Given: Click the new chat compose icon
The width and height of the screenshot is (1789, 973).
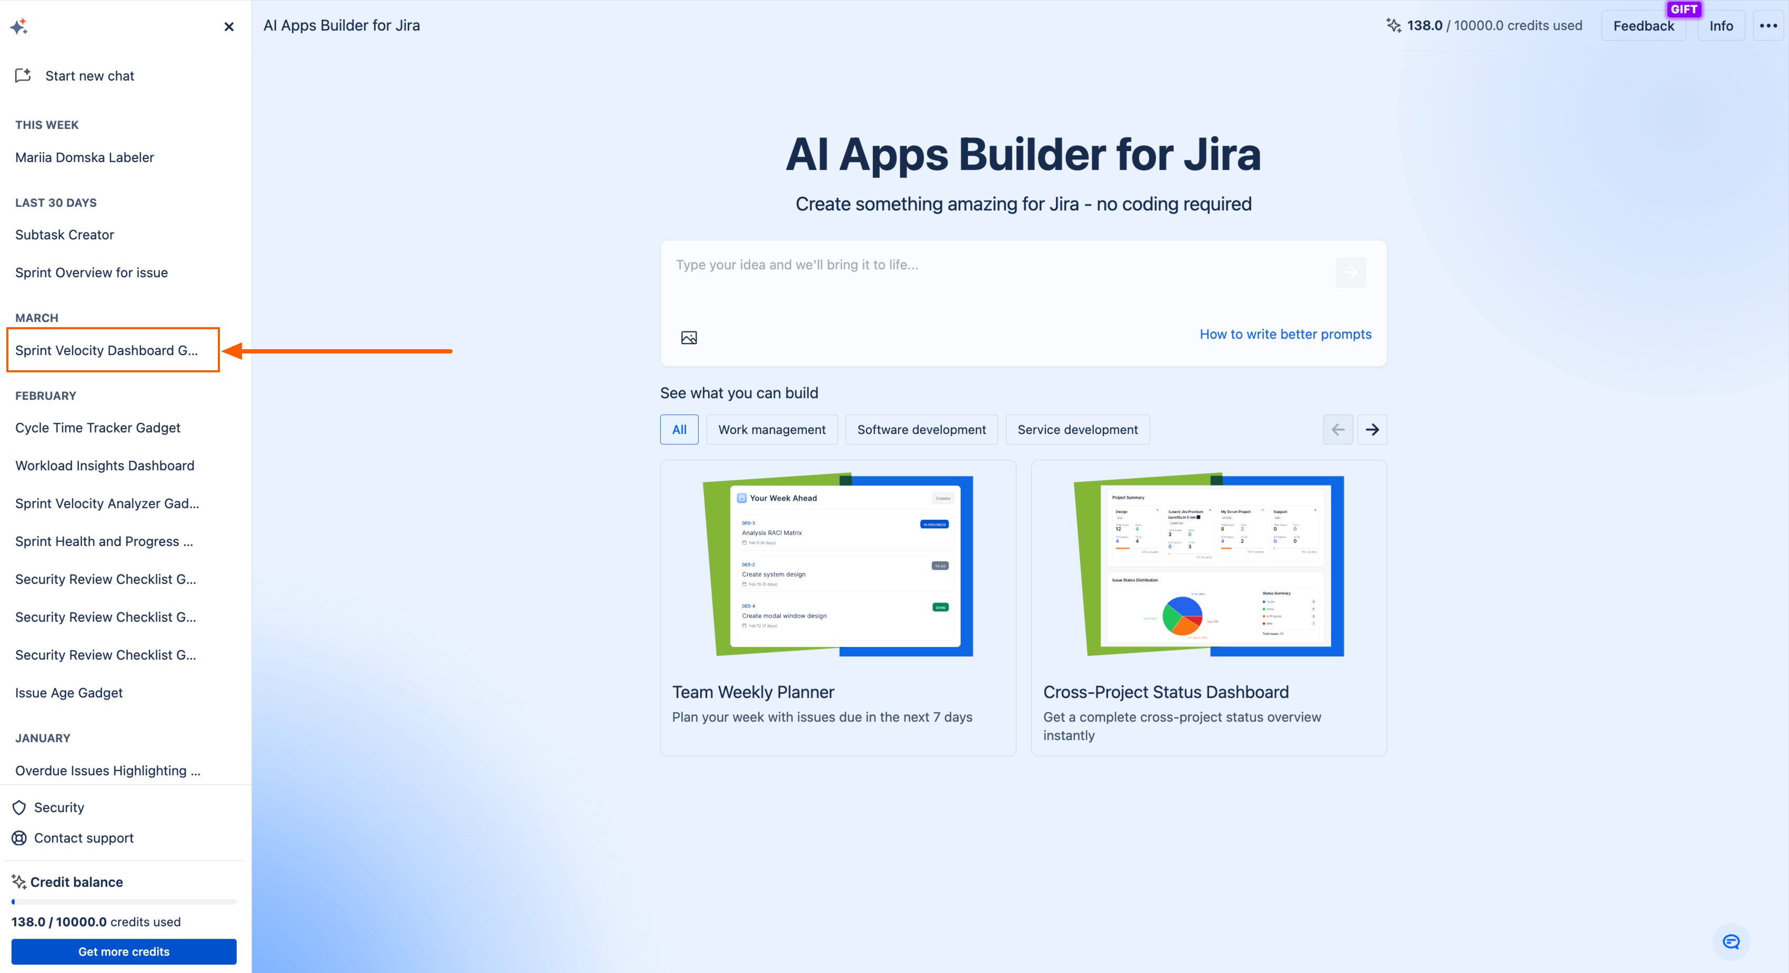Looking at the screenshot, I should (23, 76).
